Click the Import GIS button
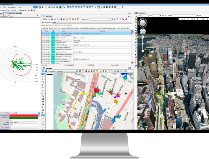The image size is (209, 159). (x=23, y=10)
